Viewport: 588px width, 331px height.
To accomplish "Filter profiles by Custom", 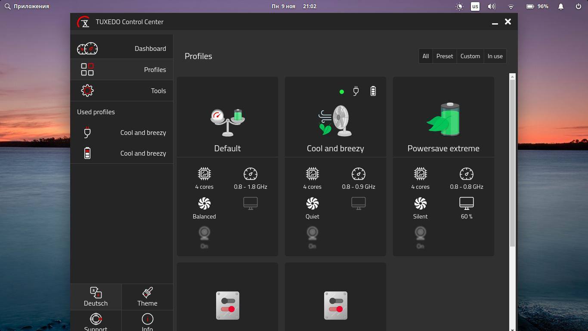I will [x=470, y=56].
